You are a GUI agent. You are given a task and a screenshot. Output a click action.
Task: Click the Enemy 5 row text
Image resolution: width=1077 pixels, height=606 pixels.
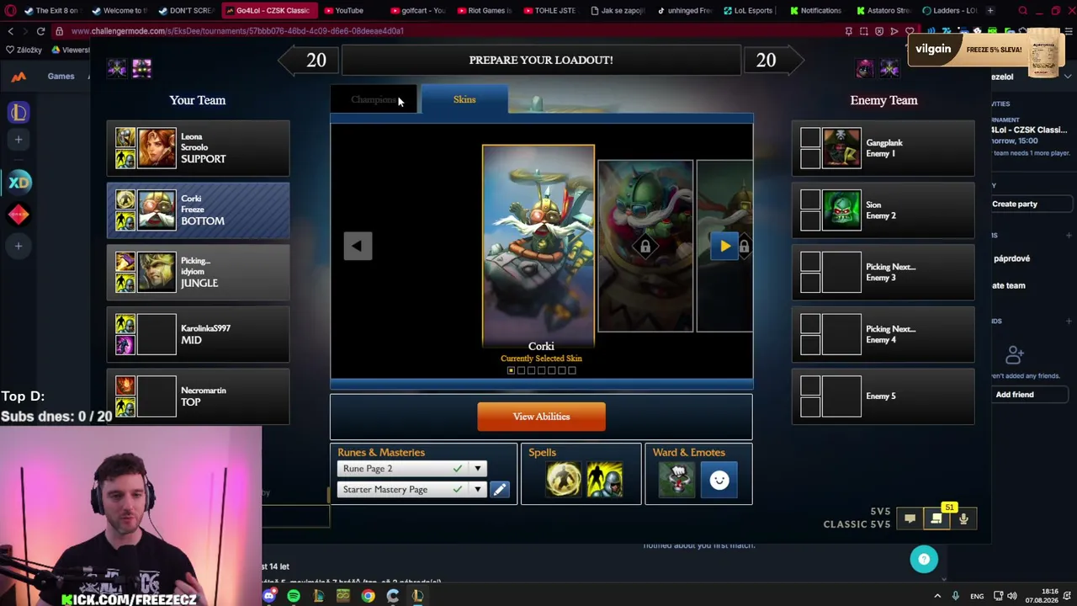pos(881,396)
